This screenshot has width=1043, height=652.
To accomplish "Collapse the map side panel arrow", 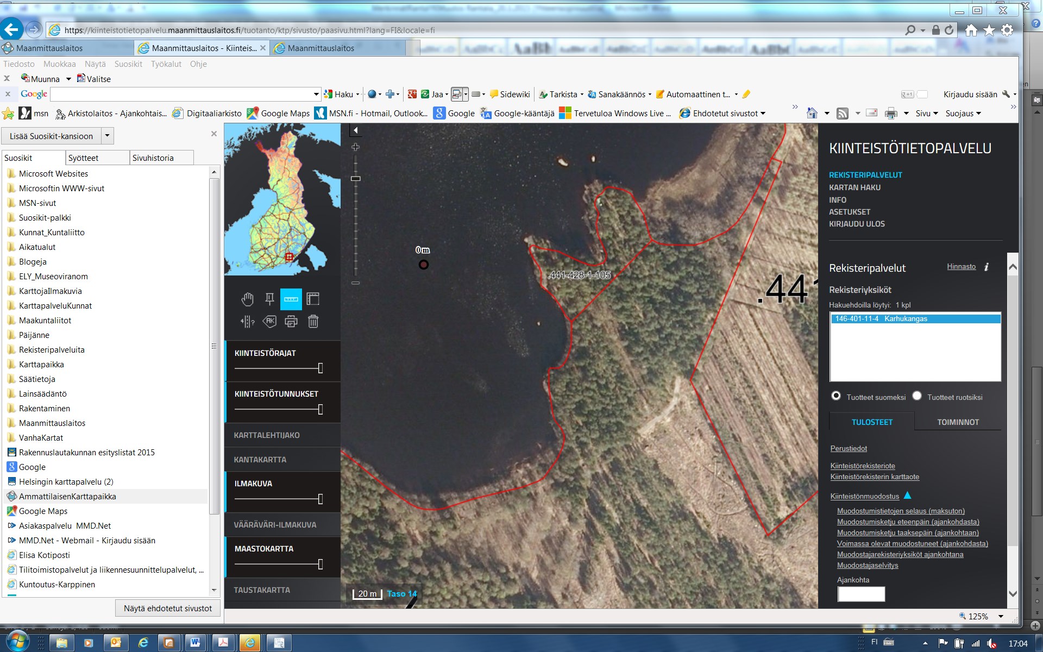I will 356,130.
